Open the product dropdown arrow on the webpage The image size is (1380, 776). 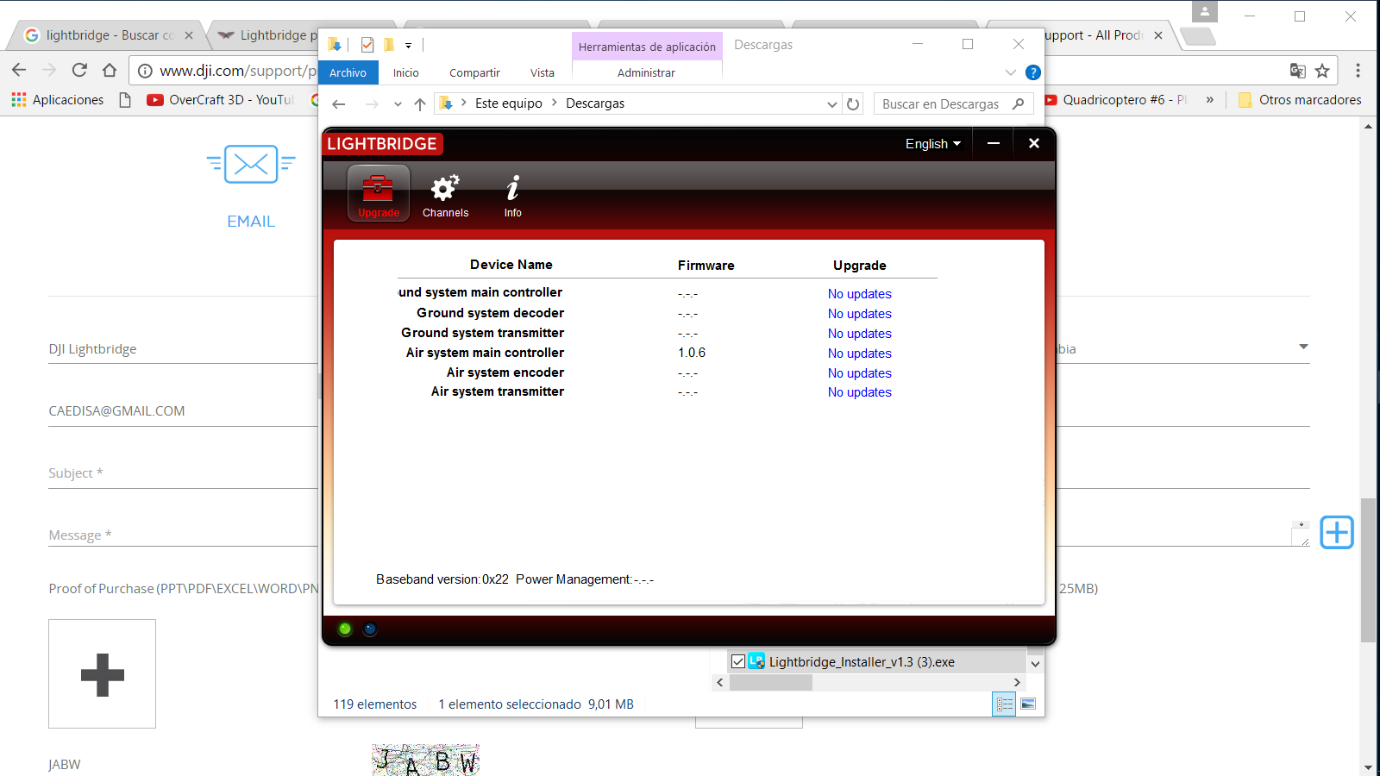coord(1303,347)
